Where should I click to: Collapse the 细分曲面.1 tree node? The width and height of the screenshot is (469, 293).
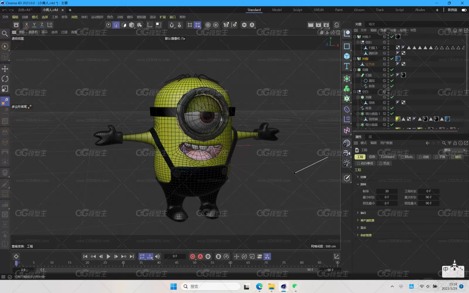pyautogui.click(x=358, y=114)
